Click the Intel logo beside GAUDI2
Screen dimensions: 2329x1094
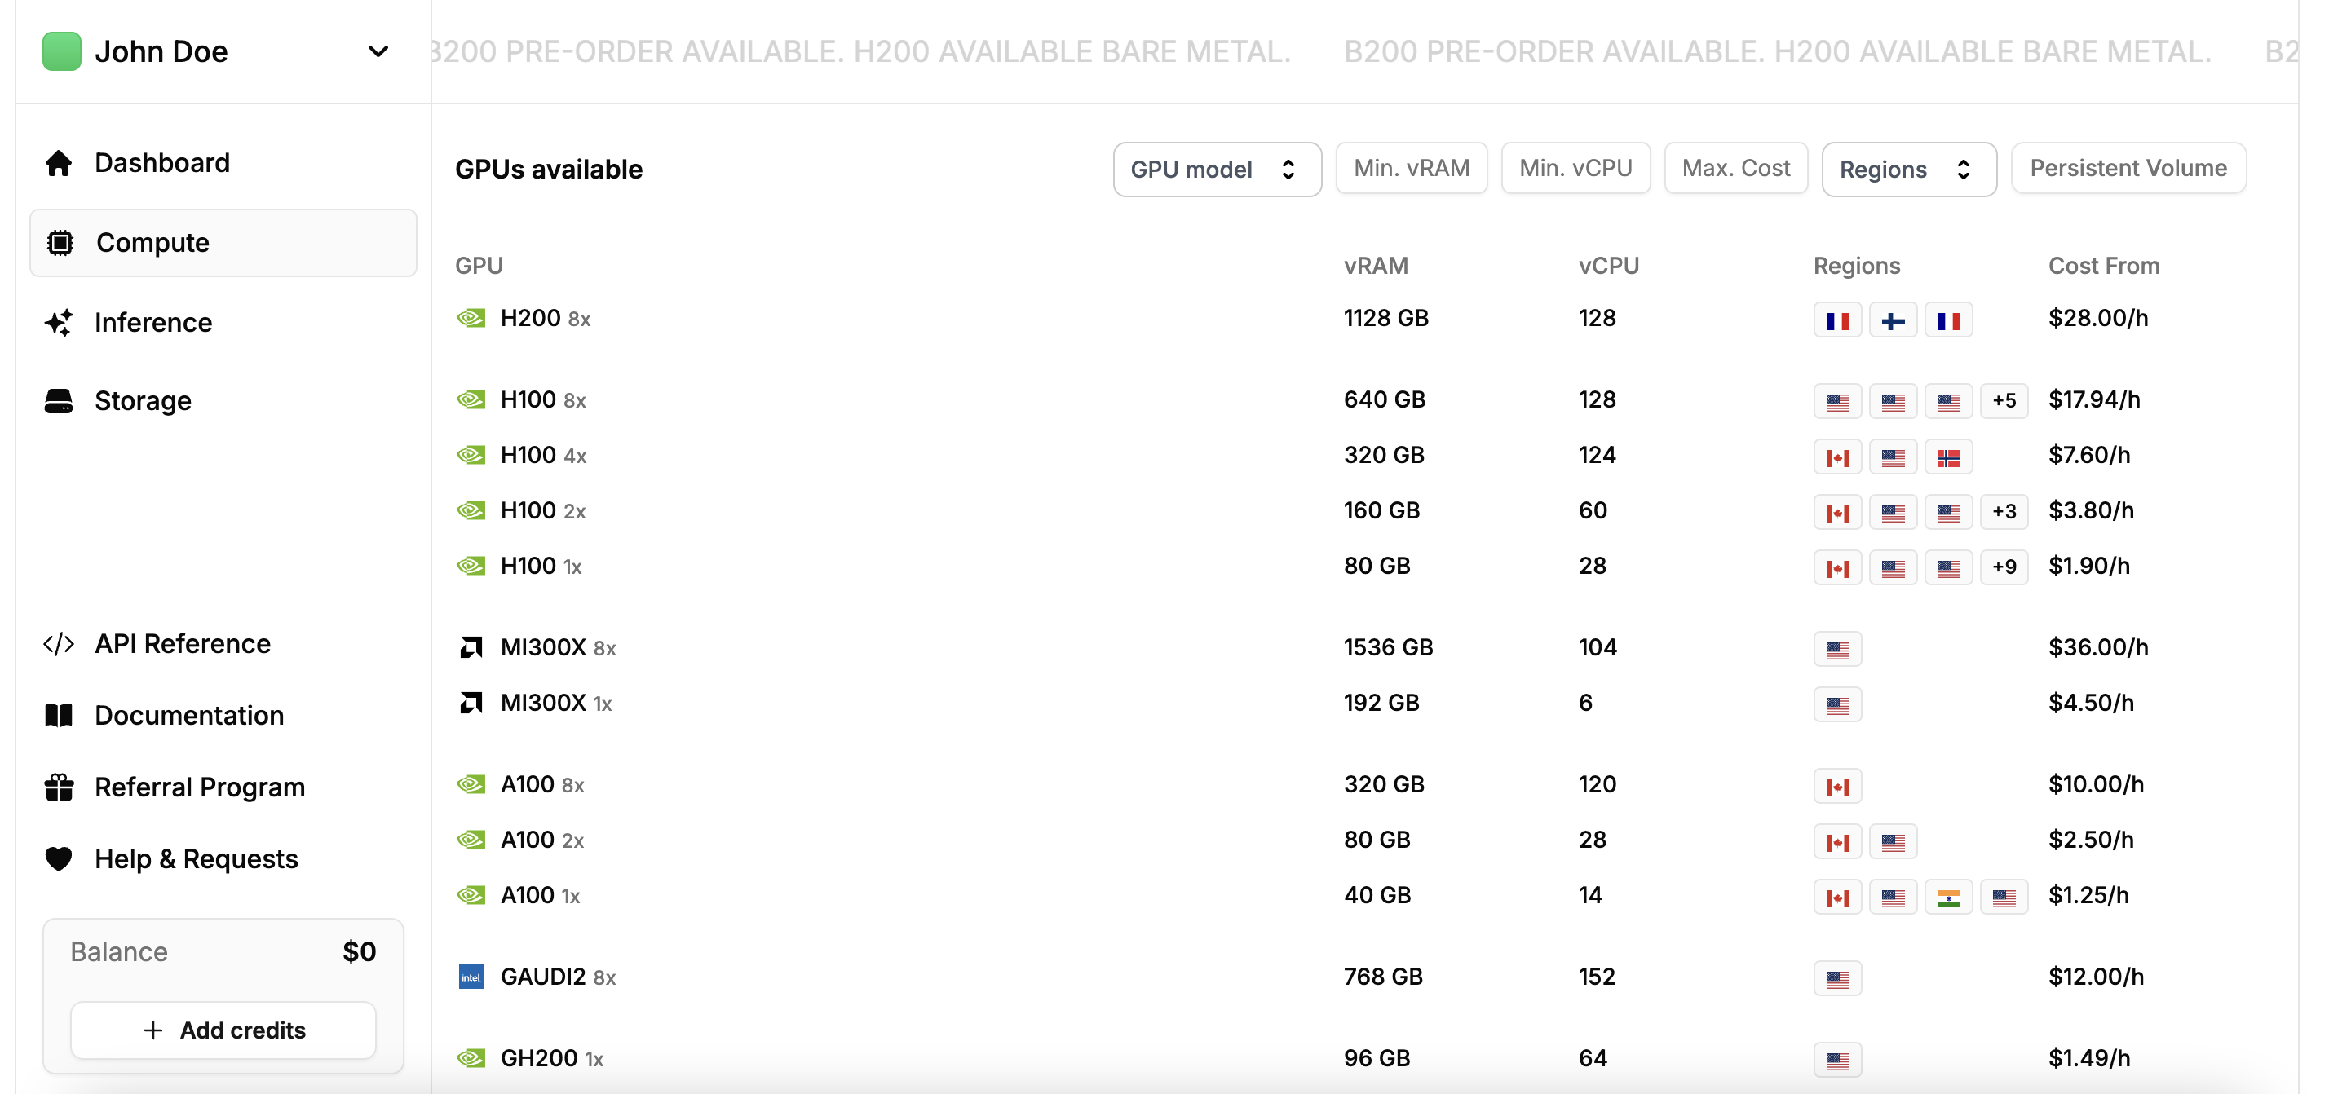[471, 977]
